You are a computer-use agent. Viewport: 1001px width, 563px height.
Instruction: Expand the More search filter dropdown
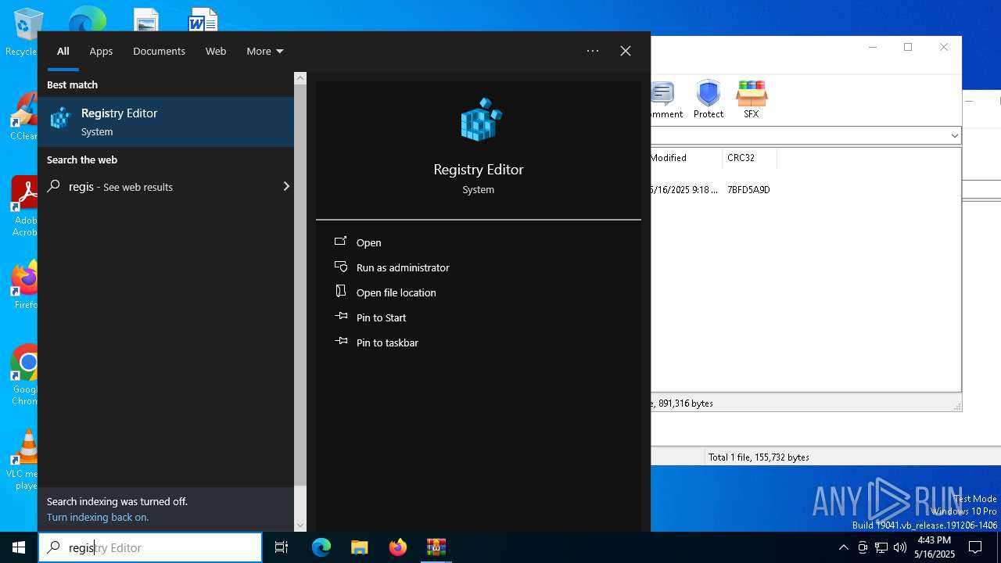[265, 51]
